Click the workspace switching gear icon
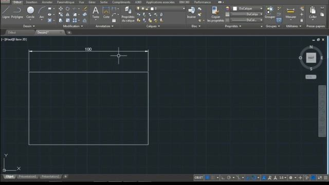 (290, 178)
